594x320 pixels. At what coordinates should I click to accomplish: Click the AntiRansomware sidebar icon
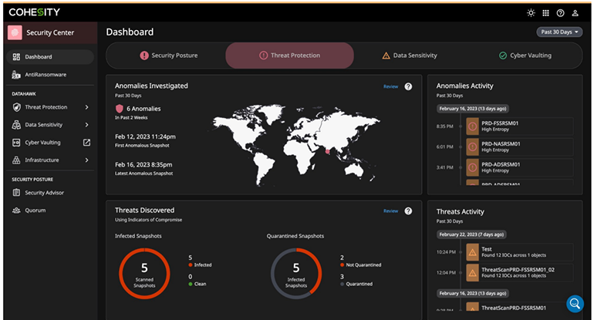(16, 75)
